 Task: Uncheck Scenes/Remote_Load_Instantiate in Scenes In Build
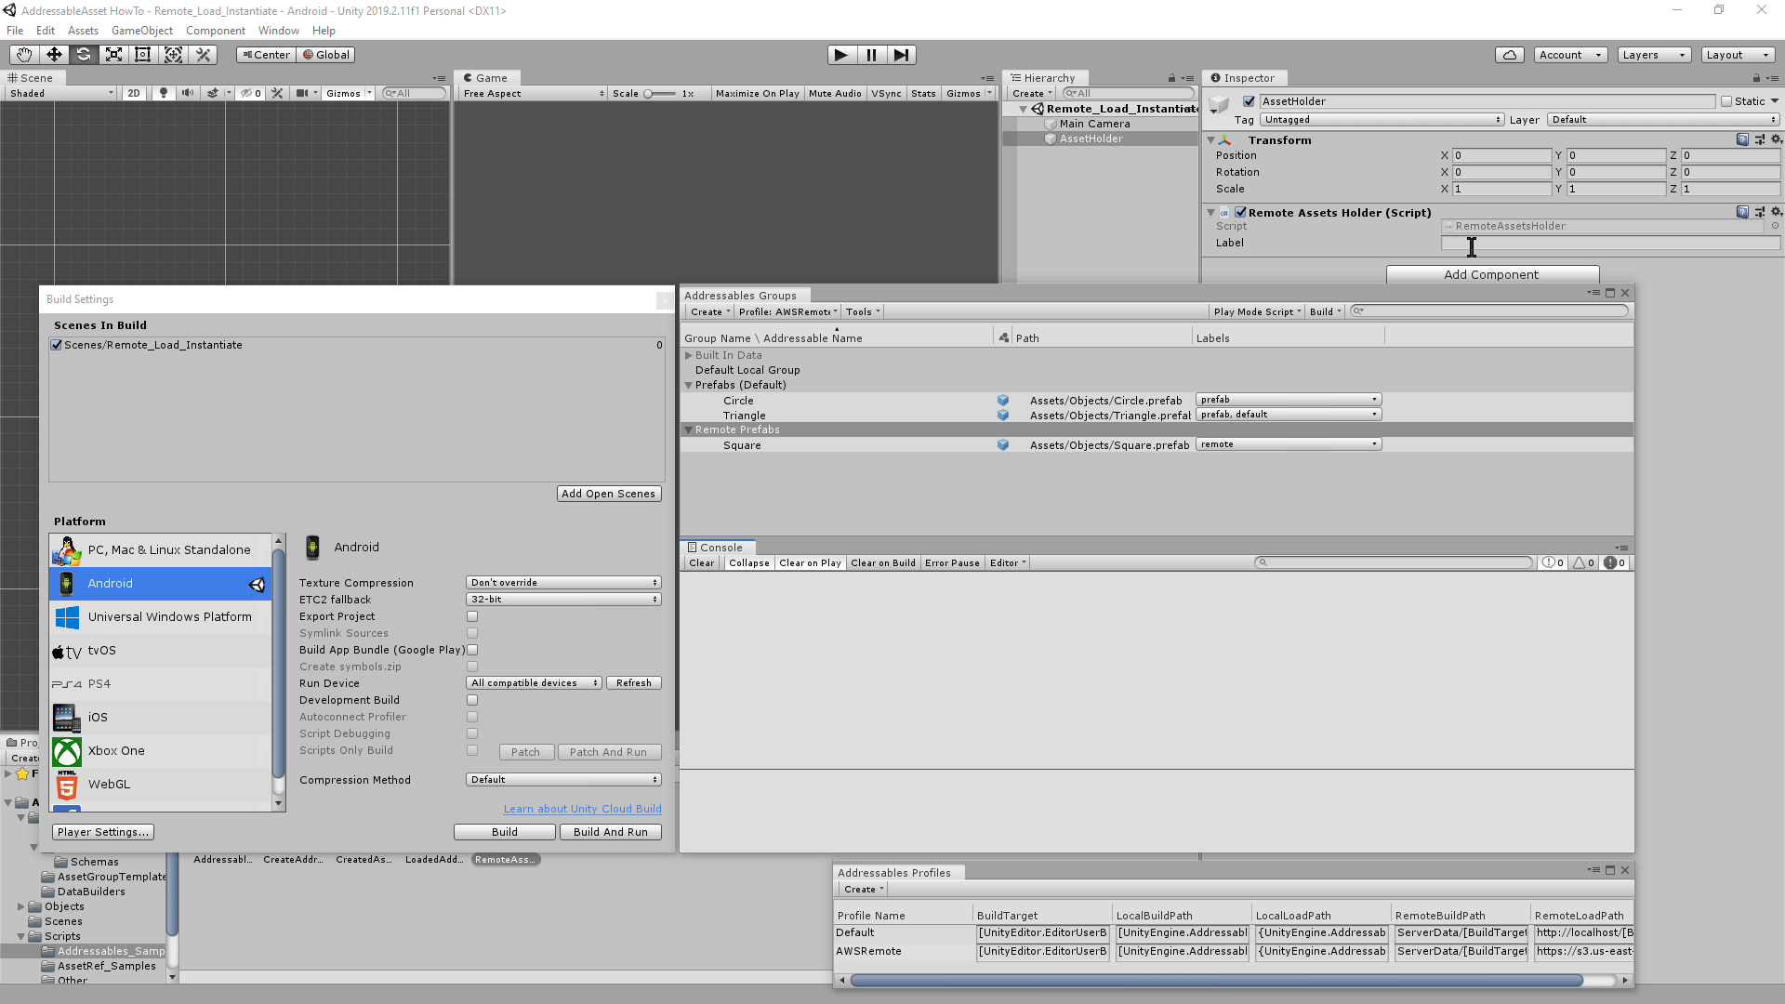click(56, 345)
